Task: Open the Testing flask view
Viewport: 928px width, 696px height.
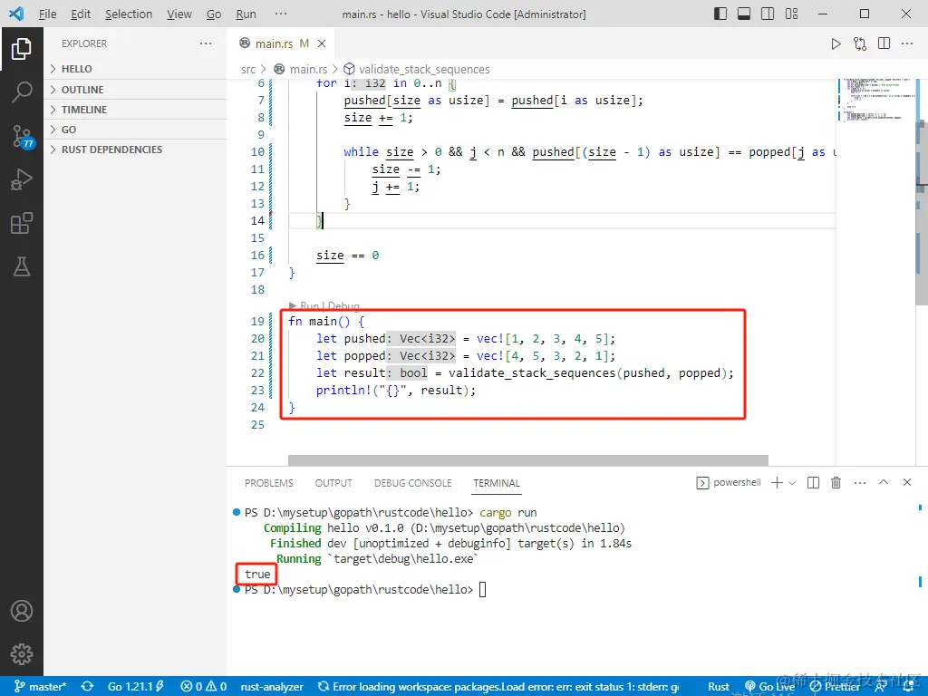Action: (x=22, y=267)
